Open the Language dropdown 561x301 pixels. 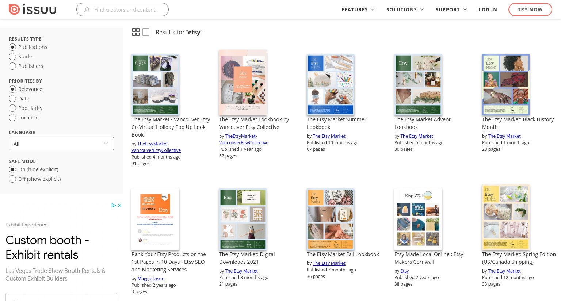coord(61,144)
